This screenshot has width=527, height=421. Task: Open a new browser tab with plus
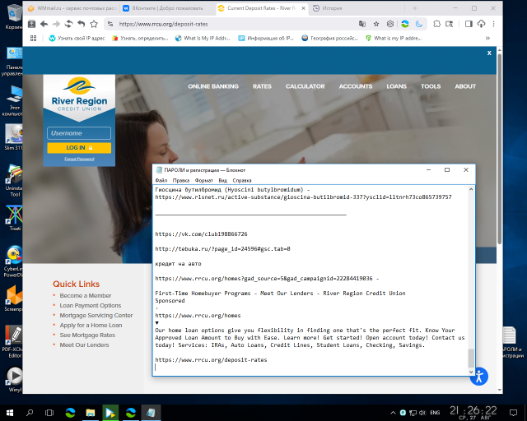coord(415,8)
